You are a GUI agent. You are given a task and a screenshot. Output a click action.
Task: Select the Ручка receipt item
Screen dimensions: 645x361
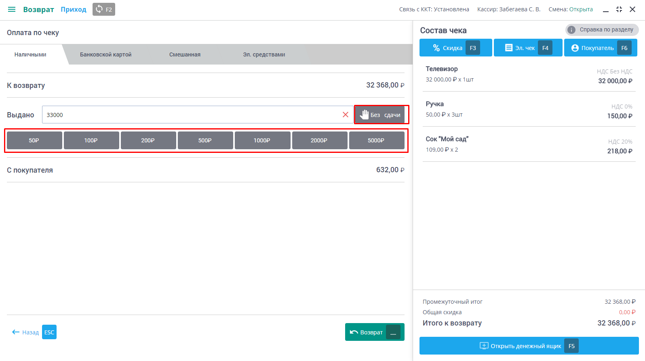point(529,109)
